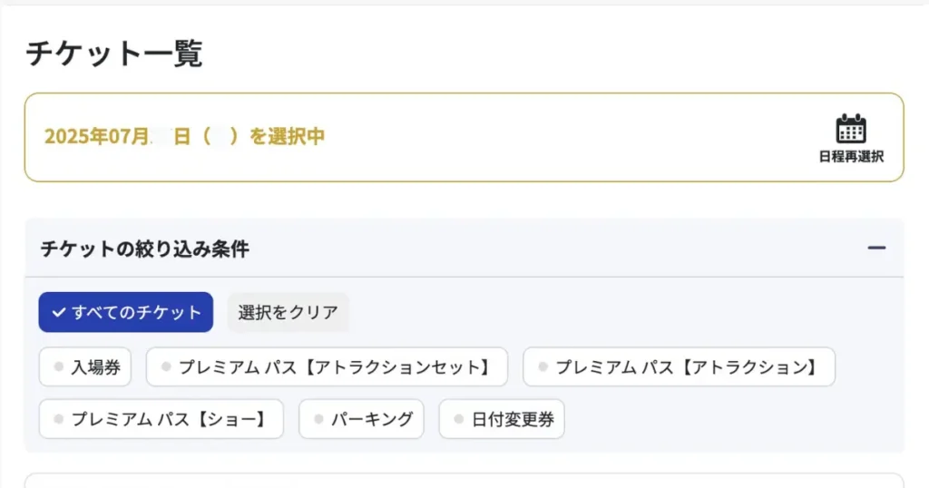Click the チケットの絞り込み条件 header bar
This screenshot has height=488, width=929.
click(x=464, y=249)
